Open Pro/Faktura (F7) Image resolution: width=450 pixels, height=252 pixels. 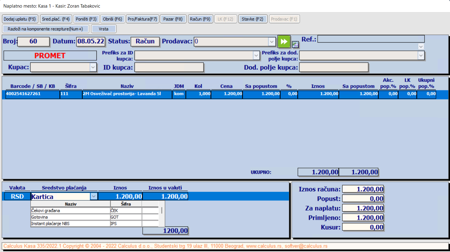coord(142,19)
